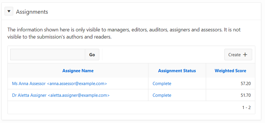Open Ms Anna Assessor's assignment link
The image size is (265, 123).
pos(59,84)
